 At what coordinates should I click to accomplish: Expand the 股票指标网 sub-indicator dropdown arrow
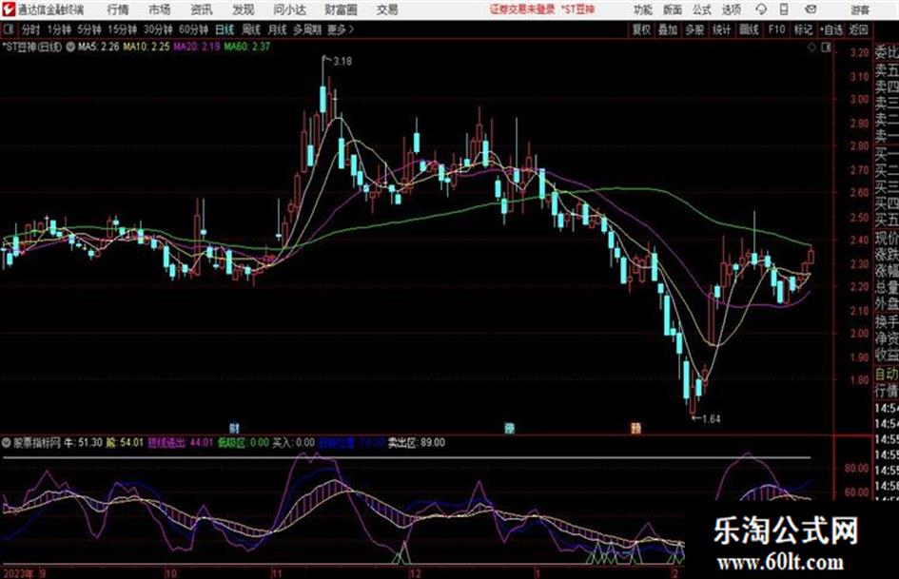tap(7, 442)
